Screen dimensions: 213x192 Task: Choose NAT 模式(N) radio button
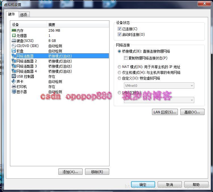click(x=119, y=67)
